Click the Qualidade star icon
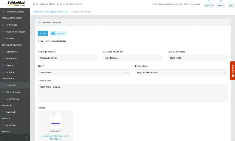This screenshot has height=141, width=235. coord(3,112)
